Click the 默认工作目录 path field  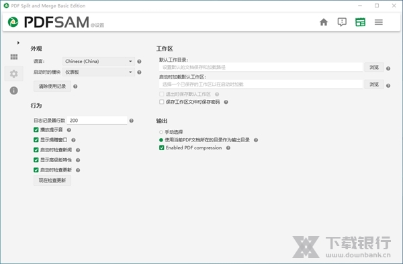coord(261,68)
